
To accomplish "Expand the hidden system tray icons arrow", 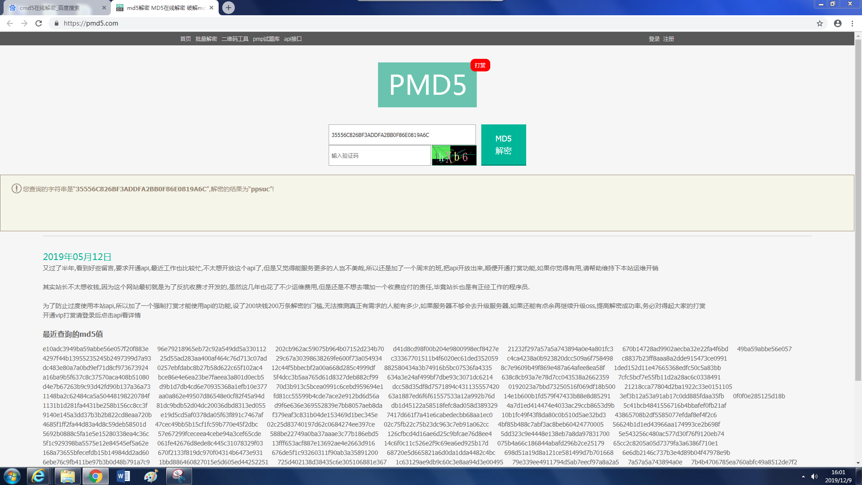I will point(803,476).
